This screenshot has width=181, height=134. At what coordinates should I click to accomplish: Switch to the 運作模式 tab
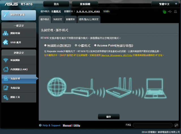click(45, 20)
